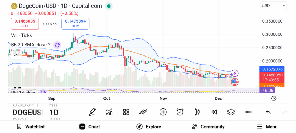Click the US flag icon on the chart
296x133 pixels.
[235, 82]
